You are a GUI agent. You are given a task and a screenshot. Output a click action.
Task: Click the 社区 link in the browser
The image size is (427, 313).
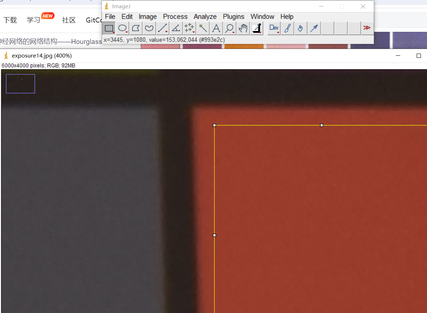point(69,20)
